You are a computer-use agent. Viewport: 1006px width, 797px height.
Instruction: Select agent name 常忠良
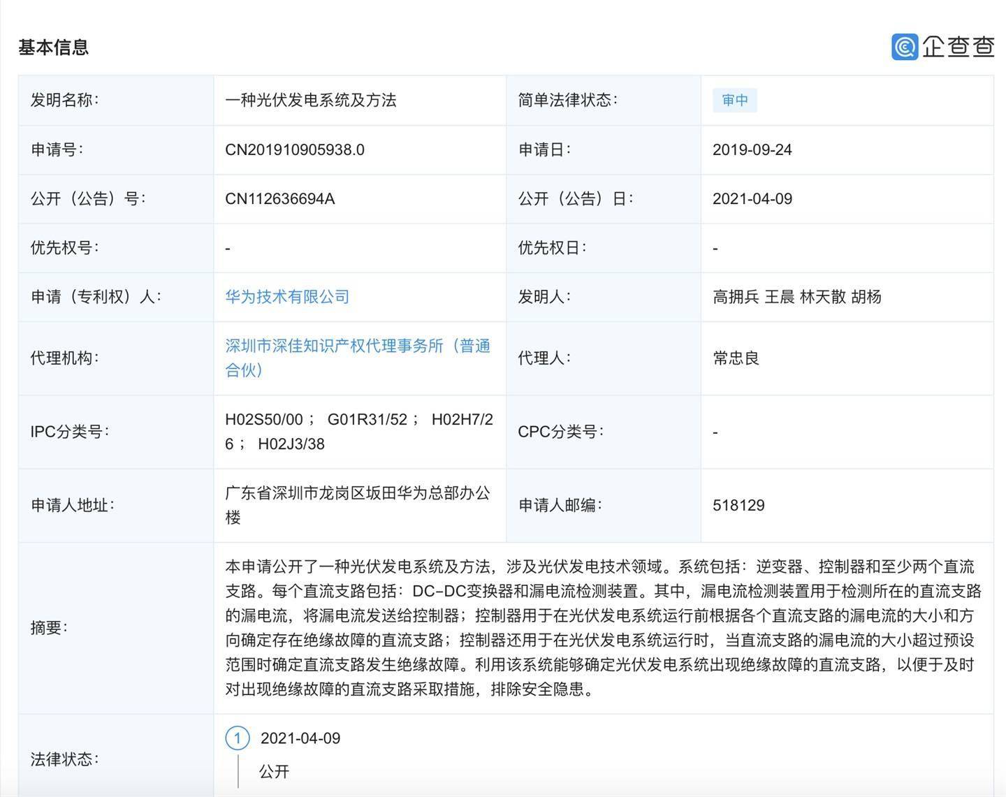(x=736, y=358)
